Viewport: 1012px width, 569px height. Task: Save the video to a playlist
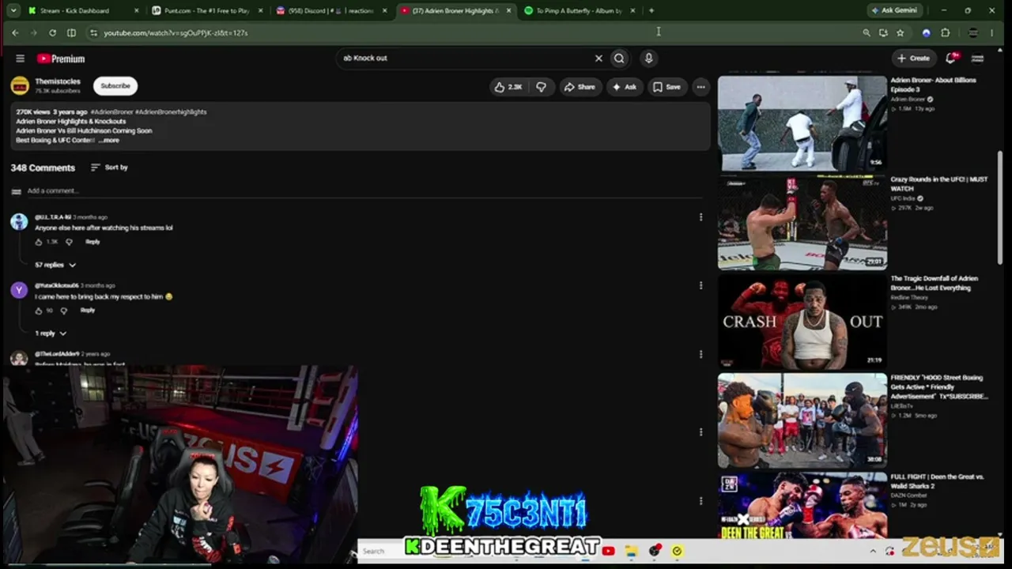[666, 87]
